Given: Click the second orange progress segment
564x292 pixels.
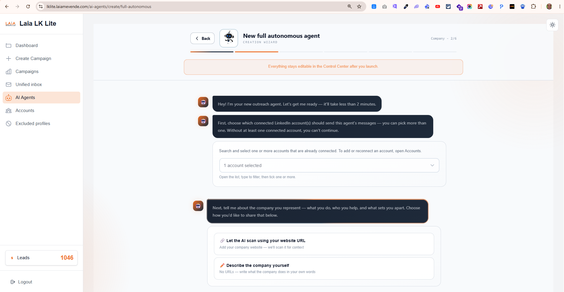Looking at the screenshot, I should pos(256,52).
